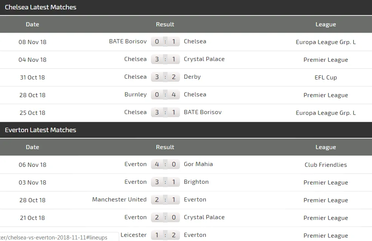Open the Gor Mahia team link
The image size is (372, 241).
click(198, 164)
